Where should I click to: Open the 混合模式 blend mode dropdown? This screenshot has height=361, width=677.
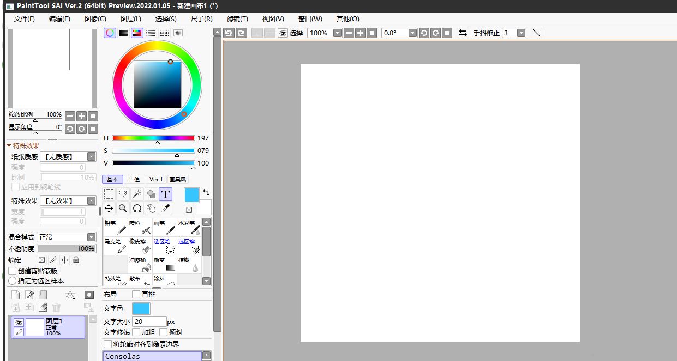91,237
